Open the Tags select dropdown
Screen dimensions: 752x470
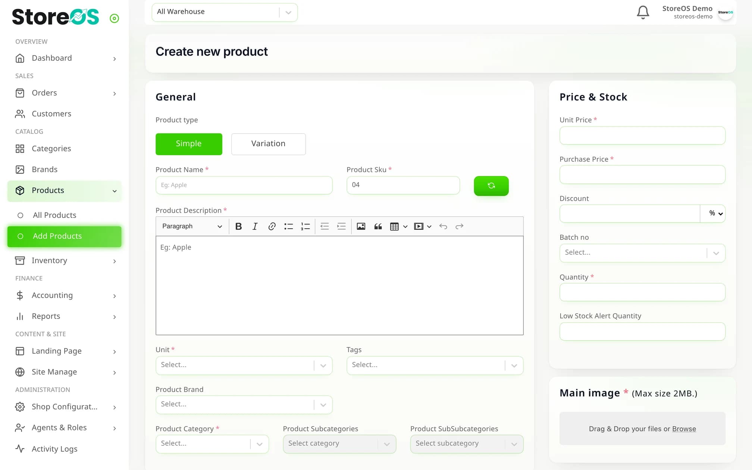tap(435, 366)
